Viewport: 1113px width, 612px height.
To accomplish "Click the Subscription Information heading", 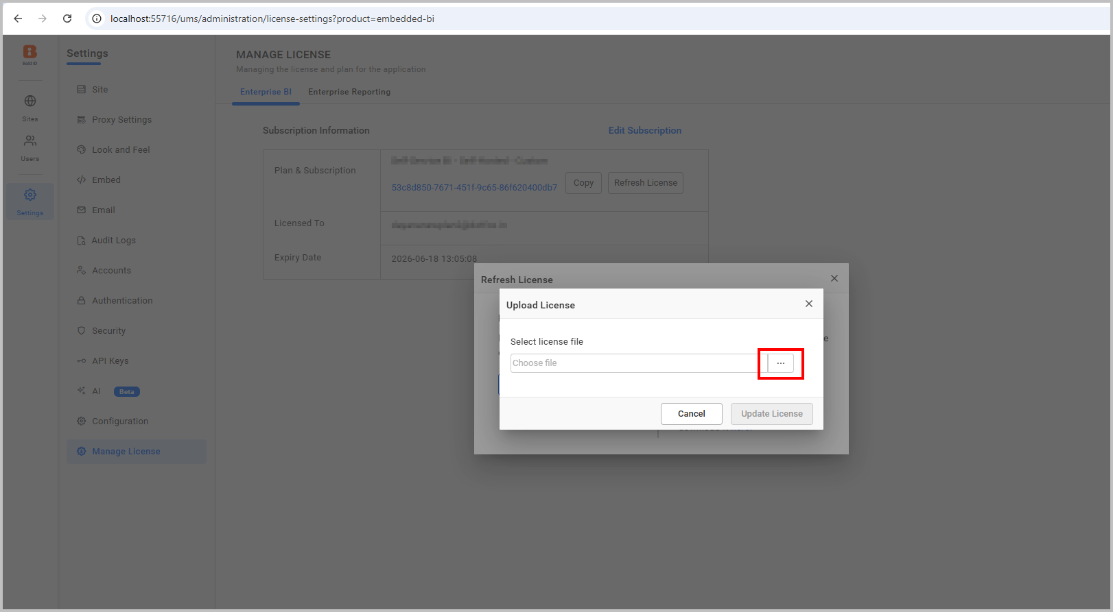I will pyautogui.click(x=316, y=130).
